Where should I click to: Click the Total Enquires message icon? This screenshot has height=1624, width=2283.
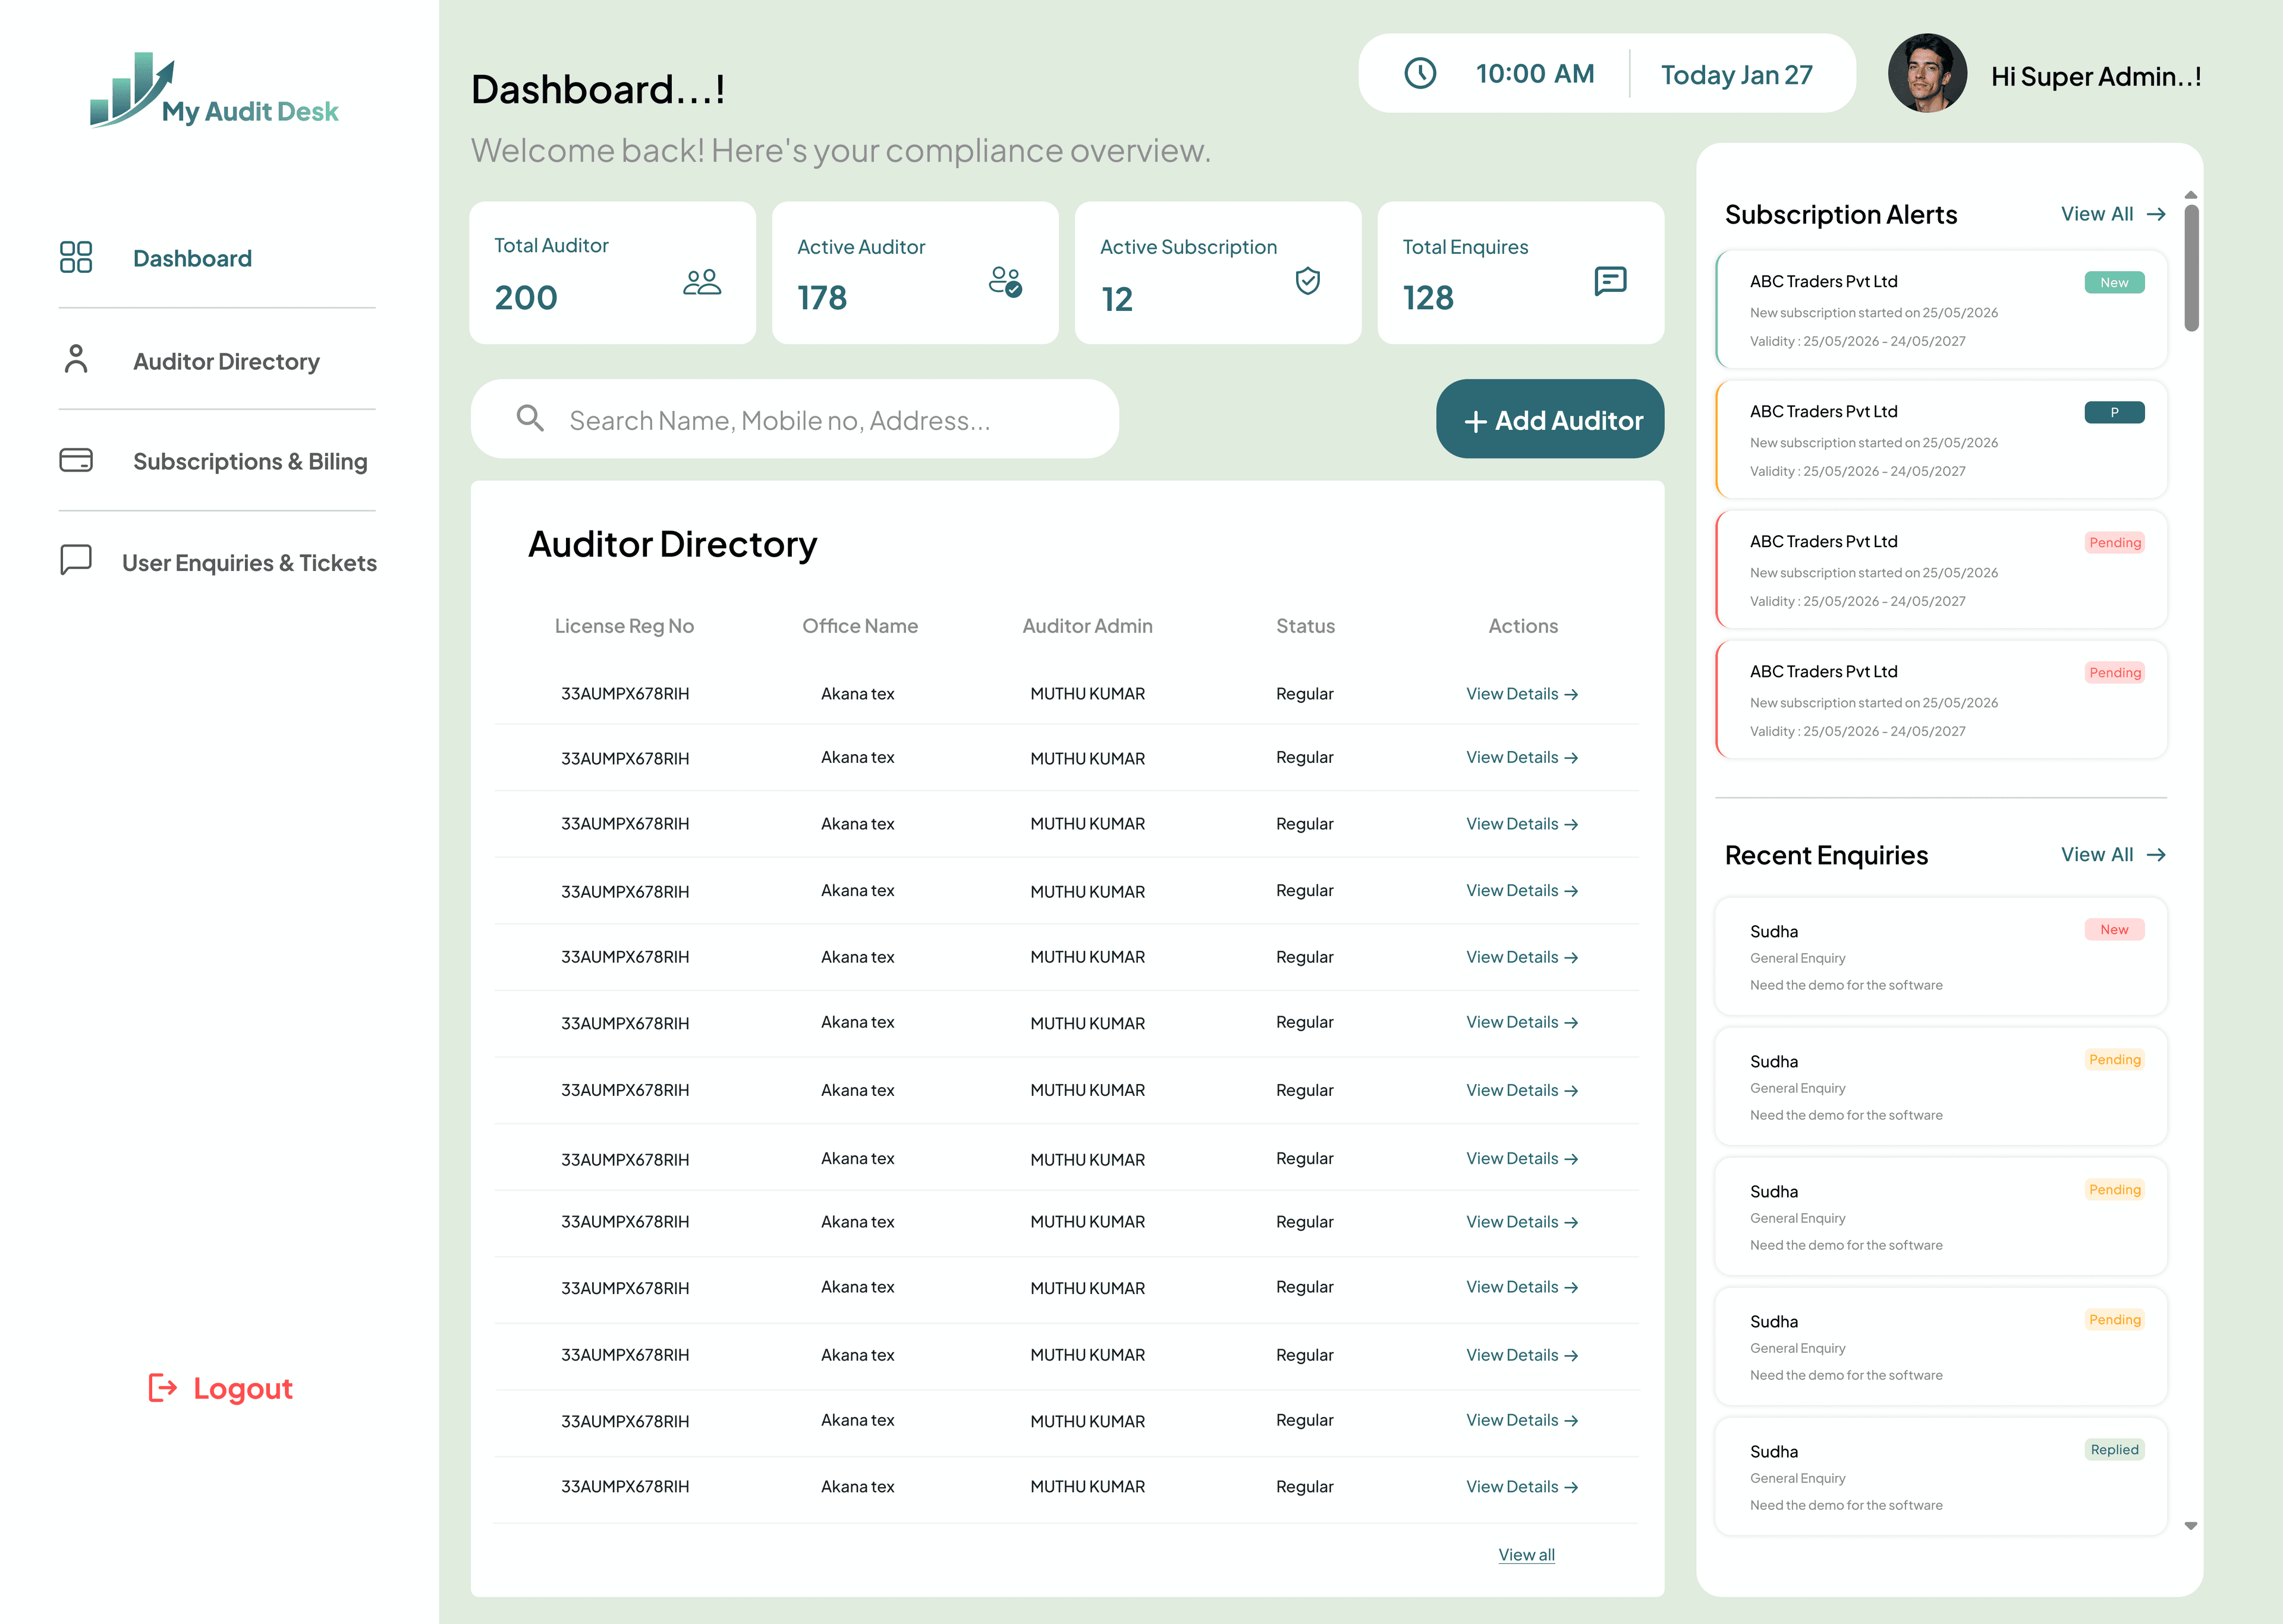(x=1611, y=281)
